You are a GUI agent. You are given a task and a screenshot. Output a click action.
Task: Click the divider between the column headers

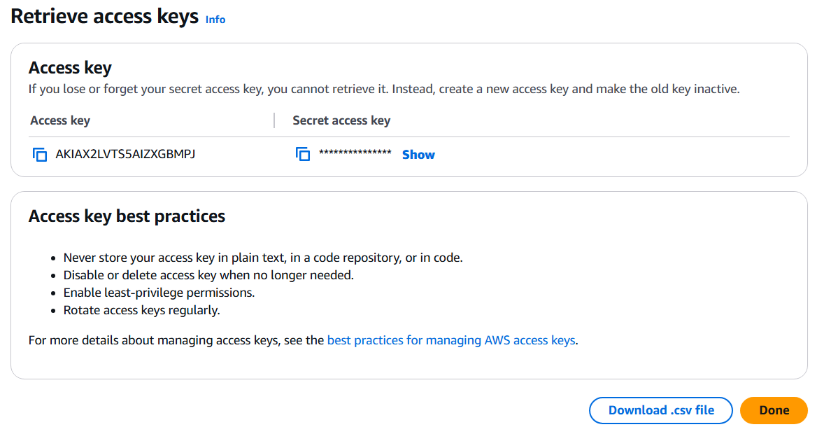tap(274, 120)
